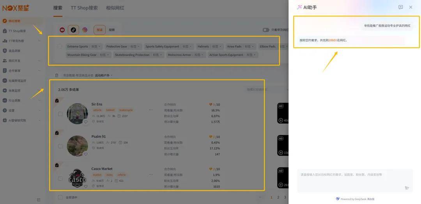Select the TikTok platform icon

(73, 30)
